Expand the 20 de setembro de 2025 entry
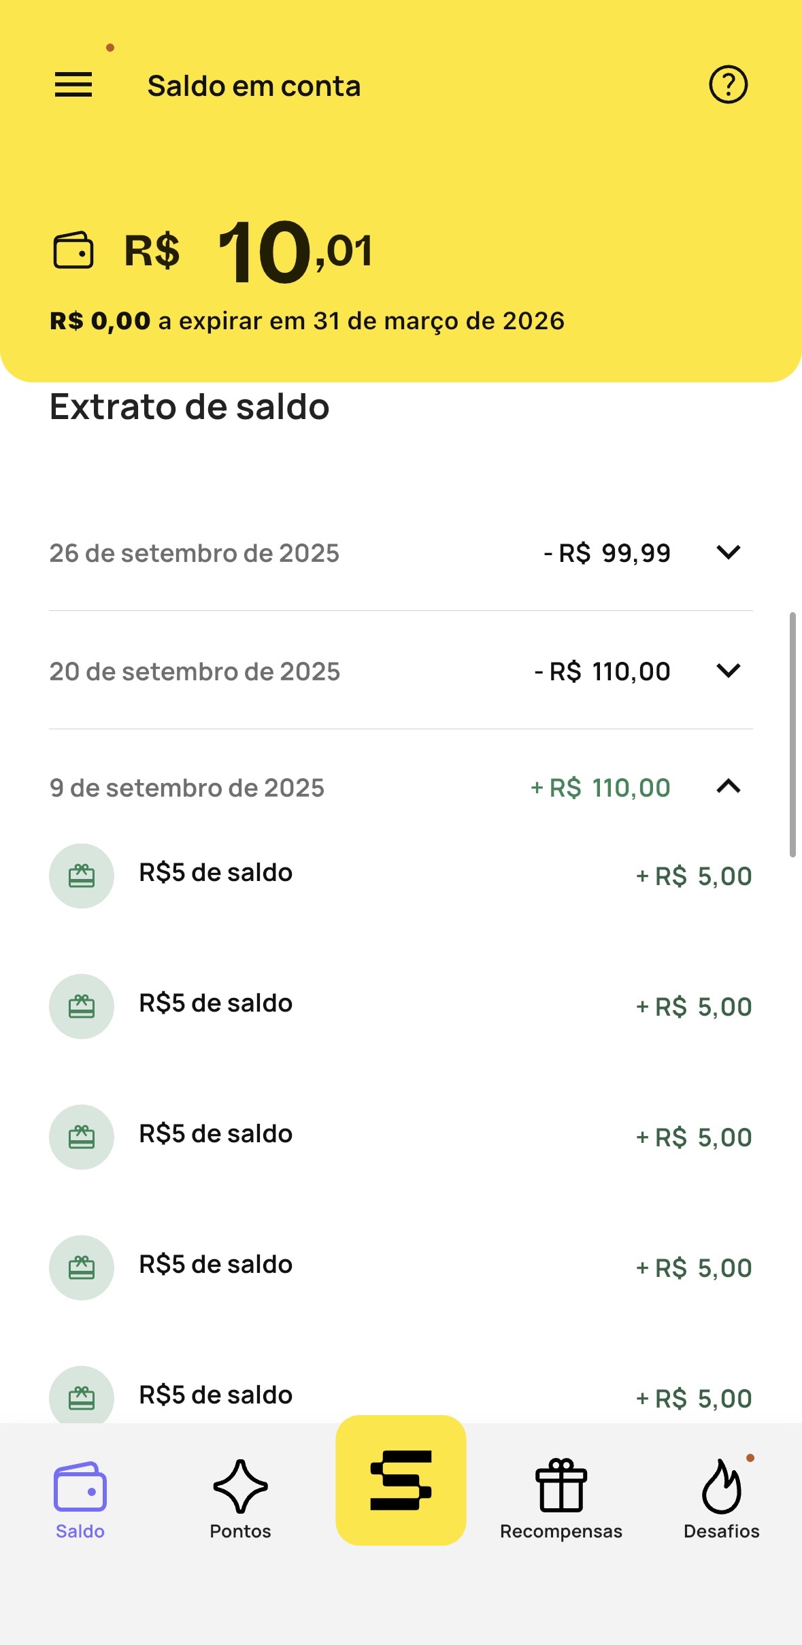This screenshot has height=1645, width=802. pyautogui.click(x=728, y=671)
